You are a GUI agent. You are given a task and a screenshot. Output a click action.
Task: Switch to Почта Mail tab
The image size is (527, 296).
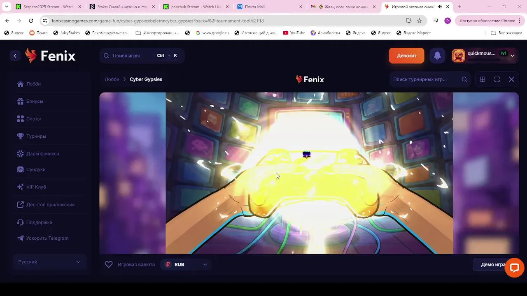point(270,7)
